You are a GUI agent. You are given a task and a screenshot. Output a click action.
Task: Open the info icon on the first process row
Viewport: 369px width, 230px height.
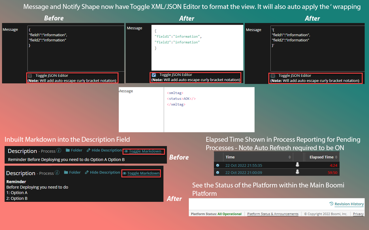pyautogui.click(x=218, y=165)
